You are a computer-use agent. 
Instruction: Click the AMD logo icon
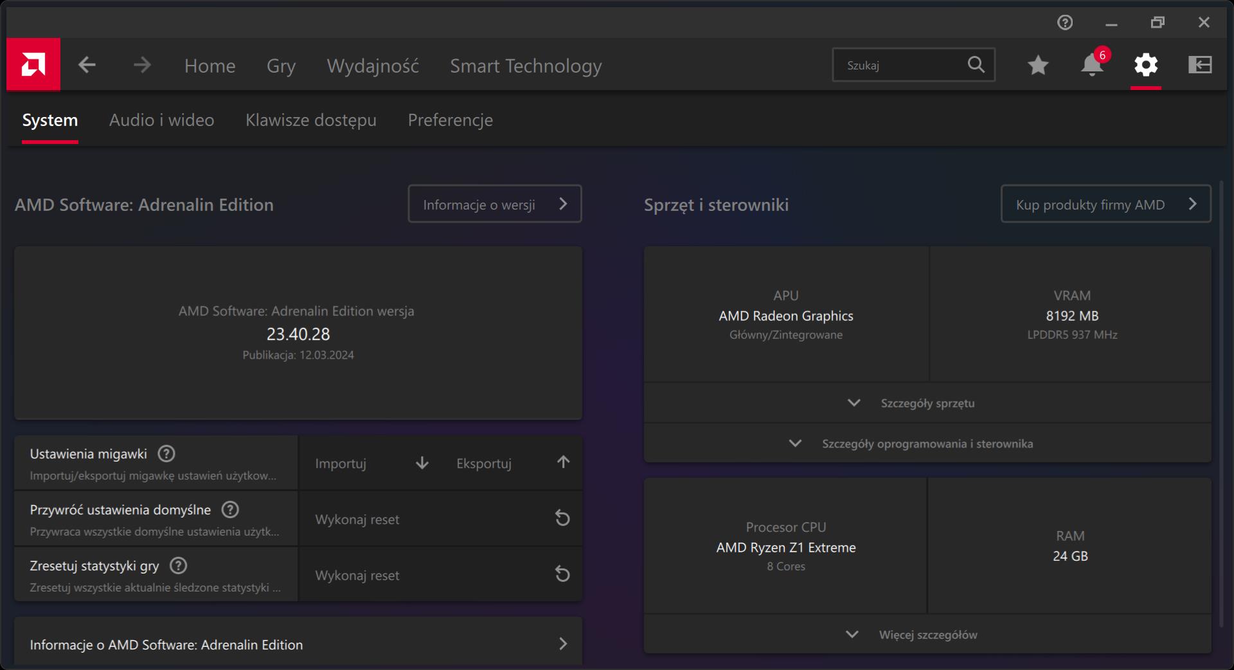33,64
